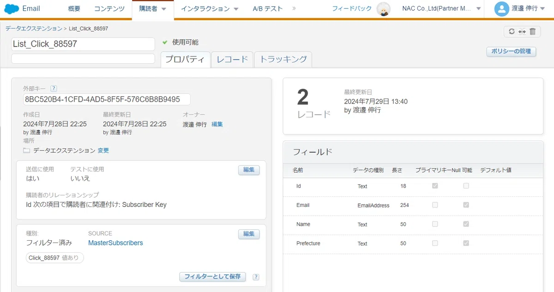Screen dimensions: 554x292
Task: Click the フィードバック link
Action: 352,9
